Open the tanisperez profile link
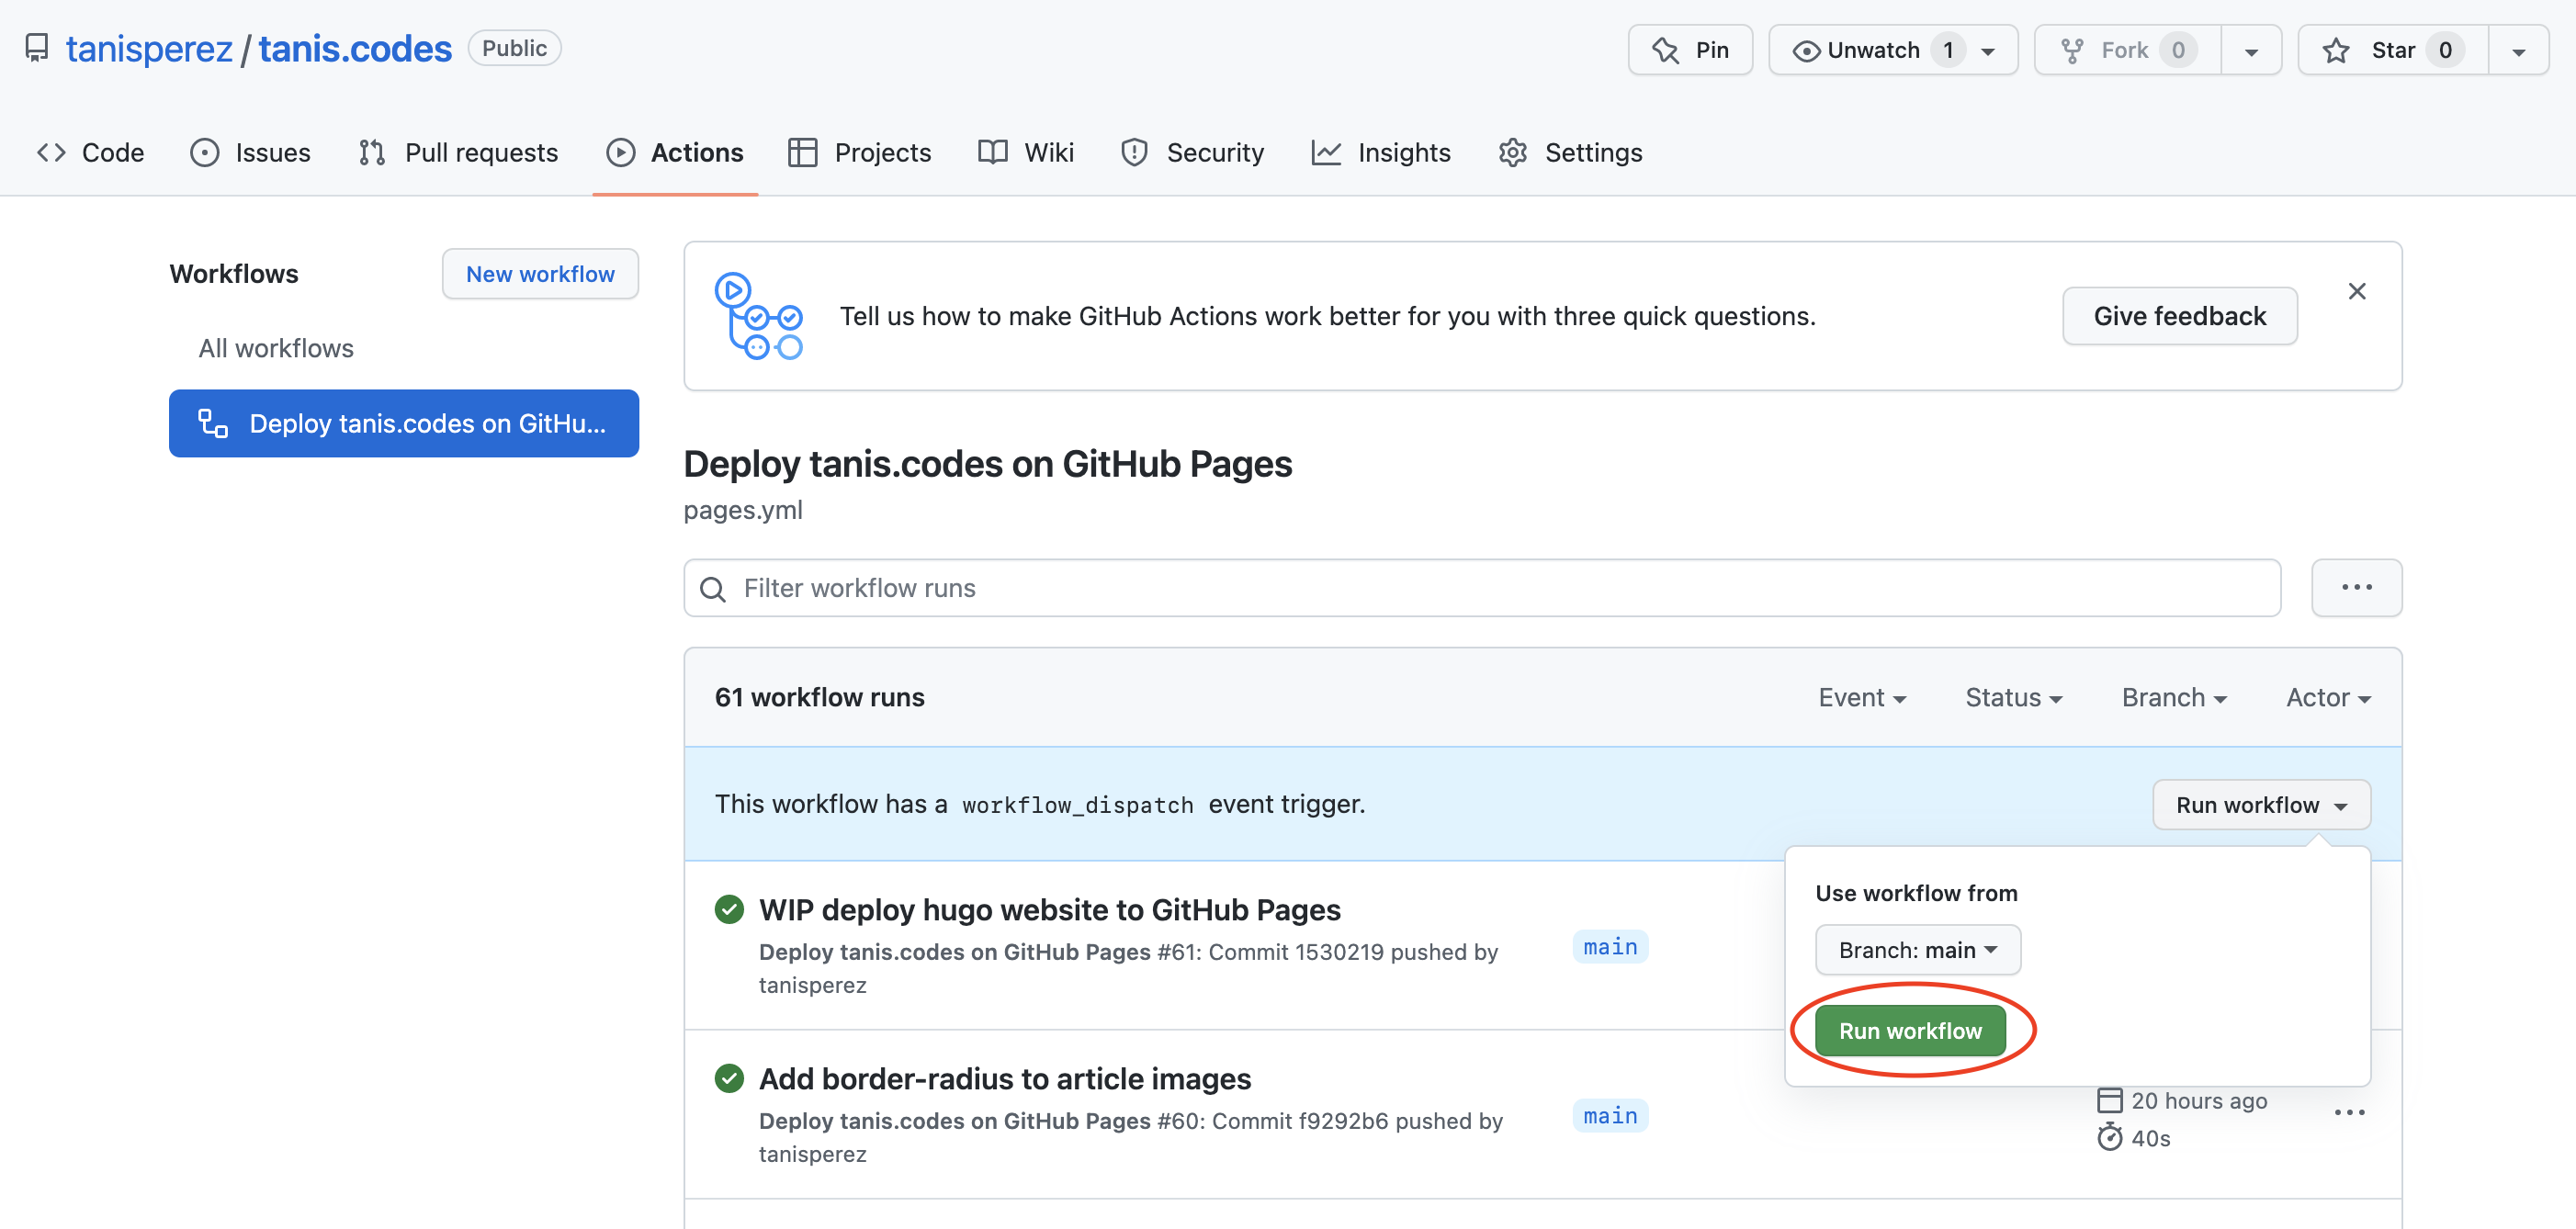The width and height of the screenshot is (2576, 1229). tap(148, 47)
